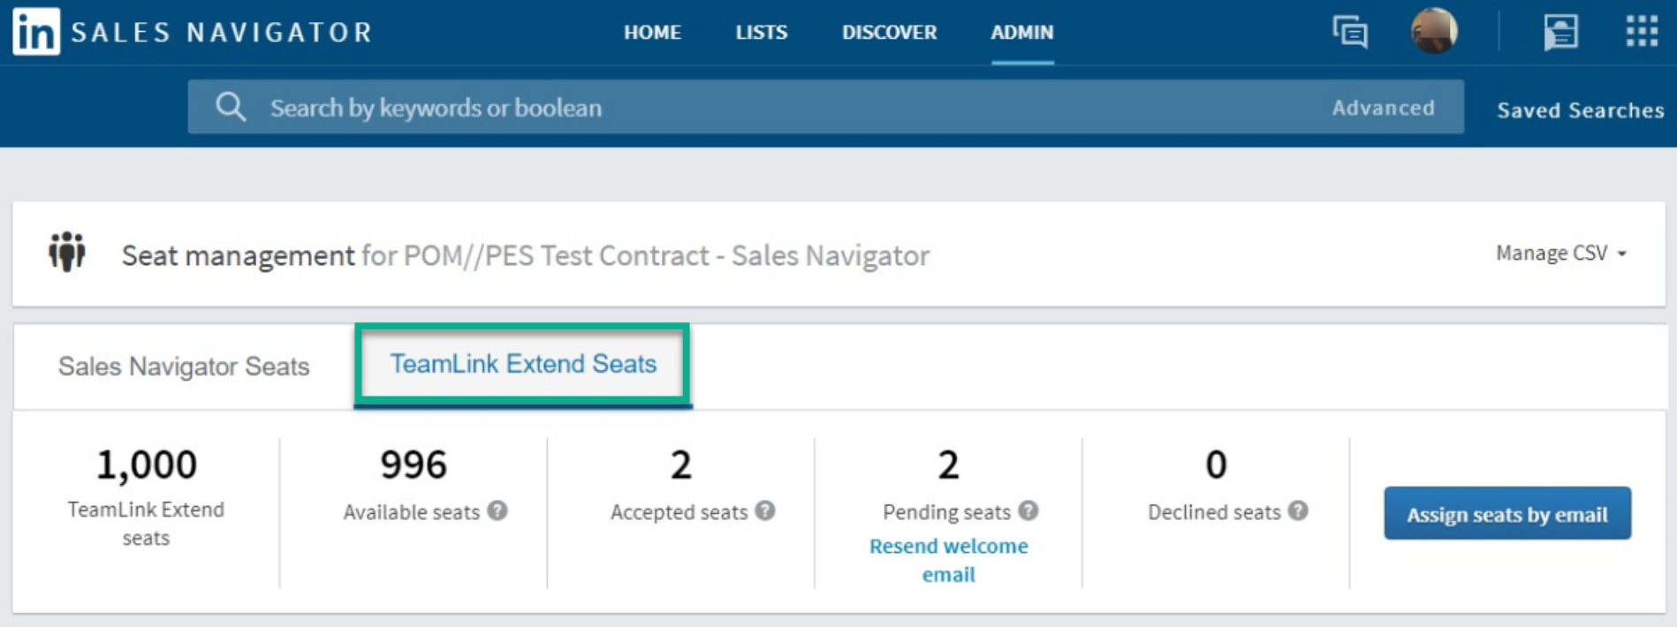Viewport: 1677px width, 627px height.
Task: Expand the Manage CSV dropdown
Action: 1560,253
